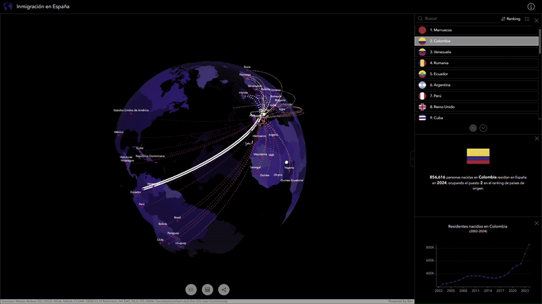This screenshot has width=542, height=304.
Task: Click the República Dominicana label on the globe
Action: pyautogui.click(x=150, y=156)
